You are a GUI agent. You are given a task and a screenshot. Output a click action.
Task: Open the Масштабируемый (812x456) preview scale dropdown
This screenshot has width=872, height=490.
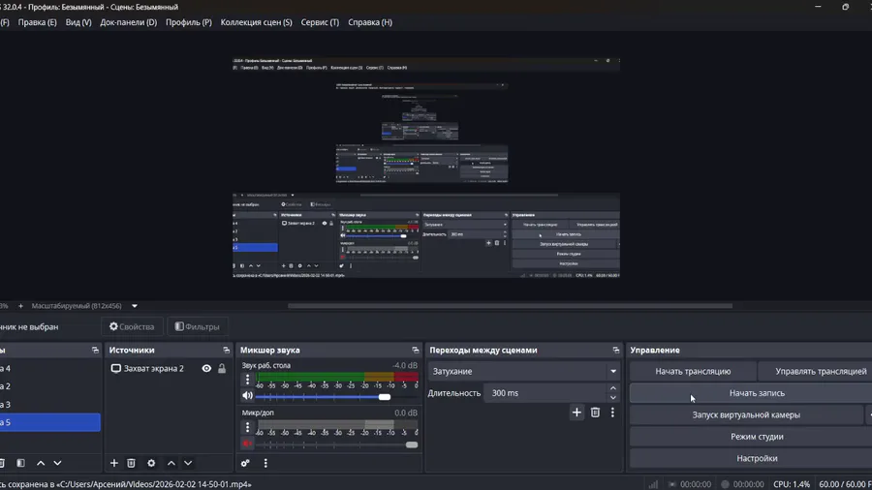pyautogui.click(x=135, y=306)
